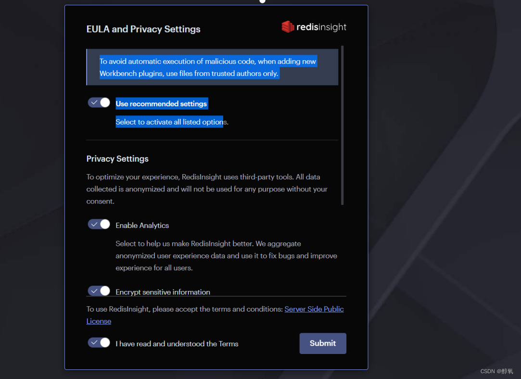
Task: Click the Privacy Settings section heading
Action: click(117, 159)
